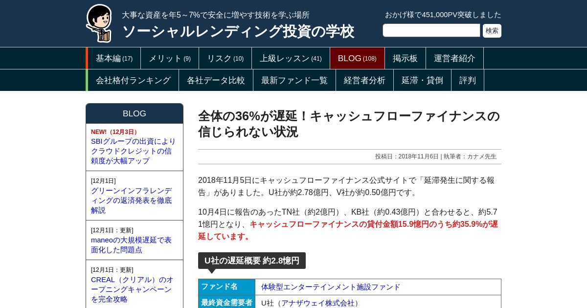Viewport: 587px width, 308px height.
Task: Click the site mascot logo icon
Action: point(100,23)
